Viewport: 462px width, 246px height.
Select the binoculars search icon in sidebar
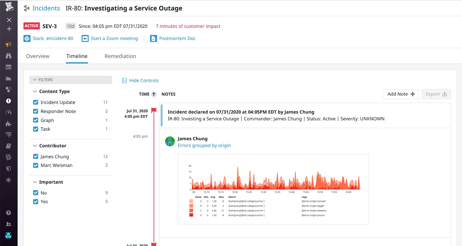point(9,56)
